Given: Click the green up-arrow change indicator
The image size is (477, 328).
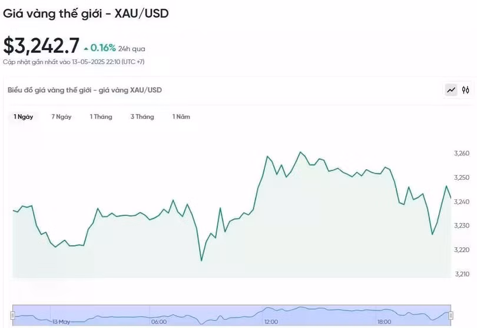Looking at the screenshot, I should click(86, 48).
